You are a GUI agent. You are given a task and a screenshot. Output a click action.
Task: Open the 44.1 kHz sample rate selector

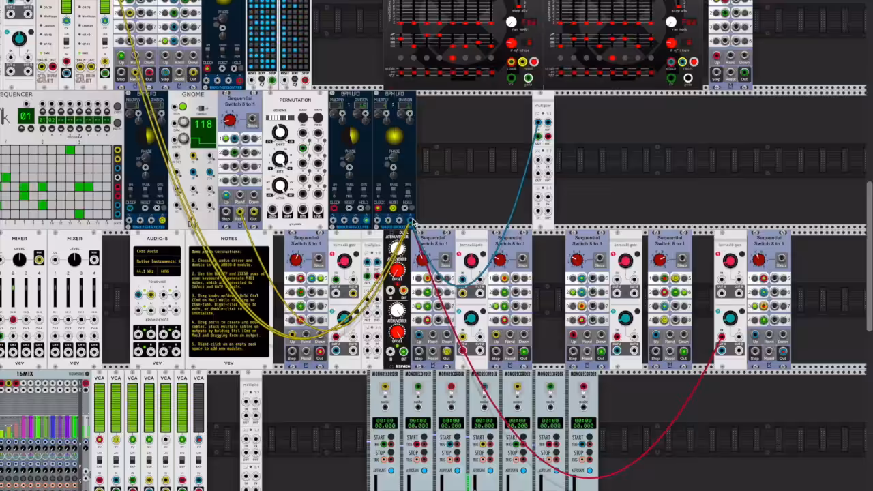pos(145,271)
